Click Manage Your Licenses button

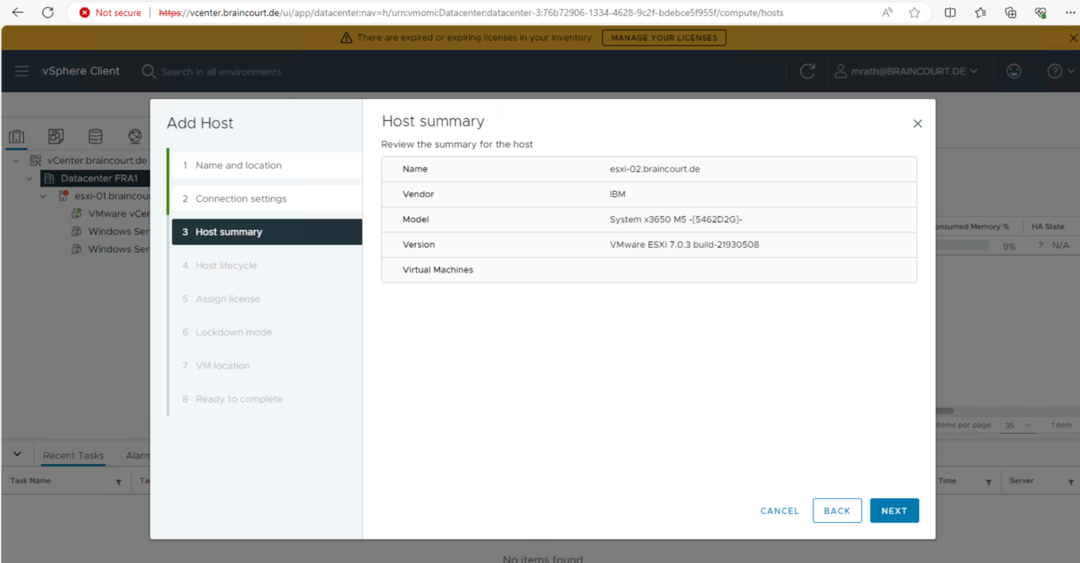tap(664, 38)
